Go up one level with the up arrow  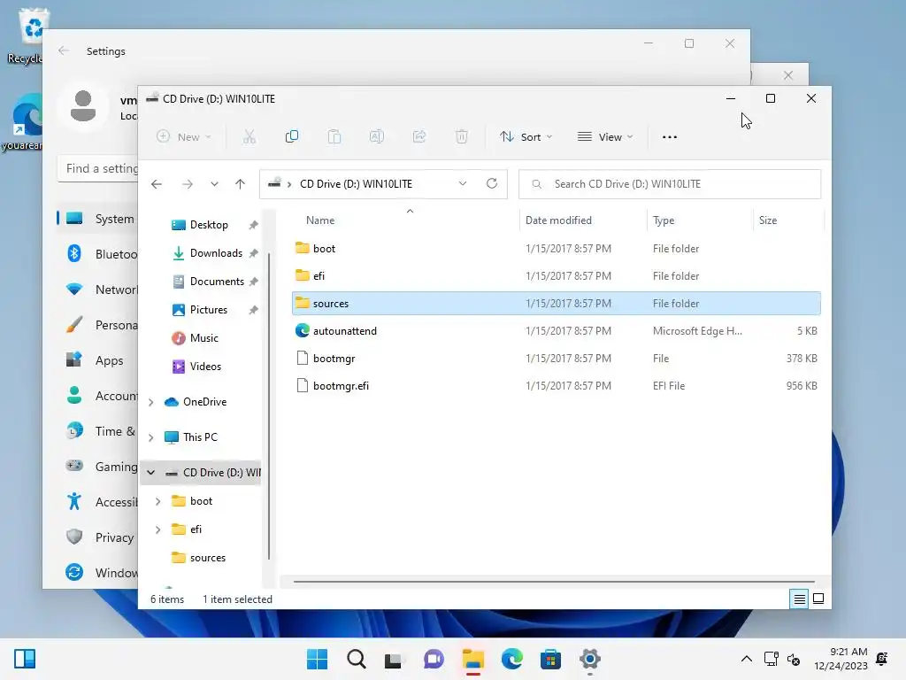click(241, 184)
